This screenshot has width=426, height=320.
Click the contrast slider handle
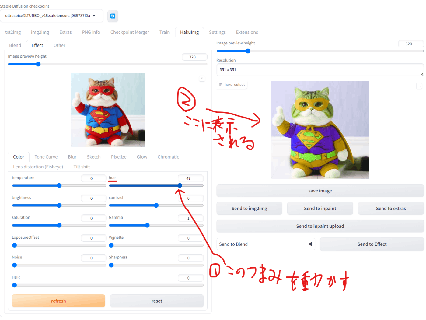point(156,206)
